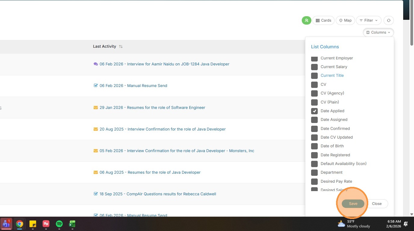414x231 pixels.
Task: Open the red striped app in the taskbar
Action: tap(46, 224)
